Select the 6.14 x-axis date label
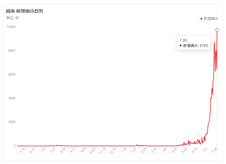 click(x=194, y=150)
